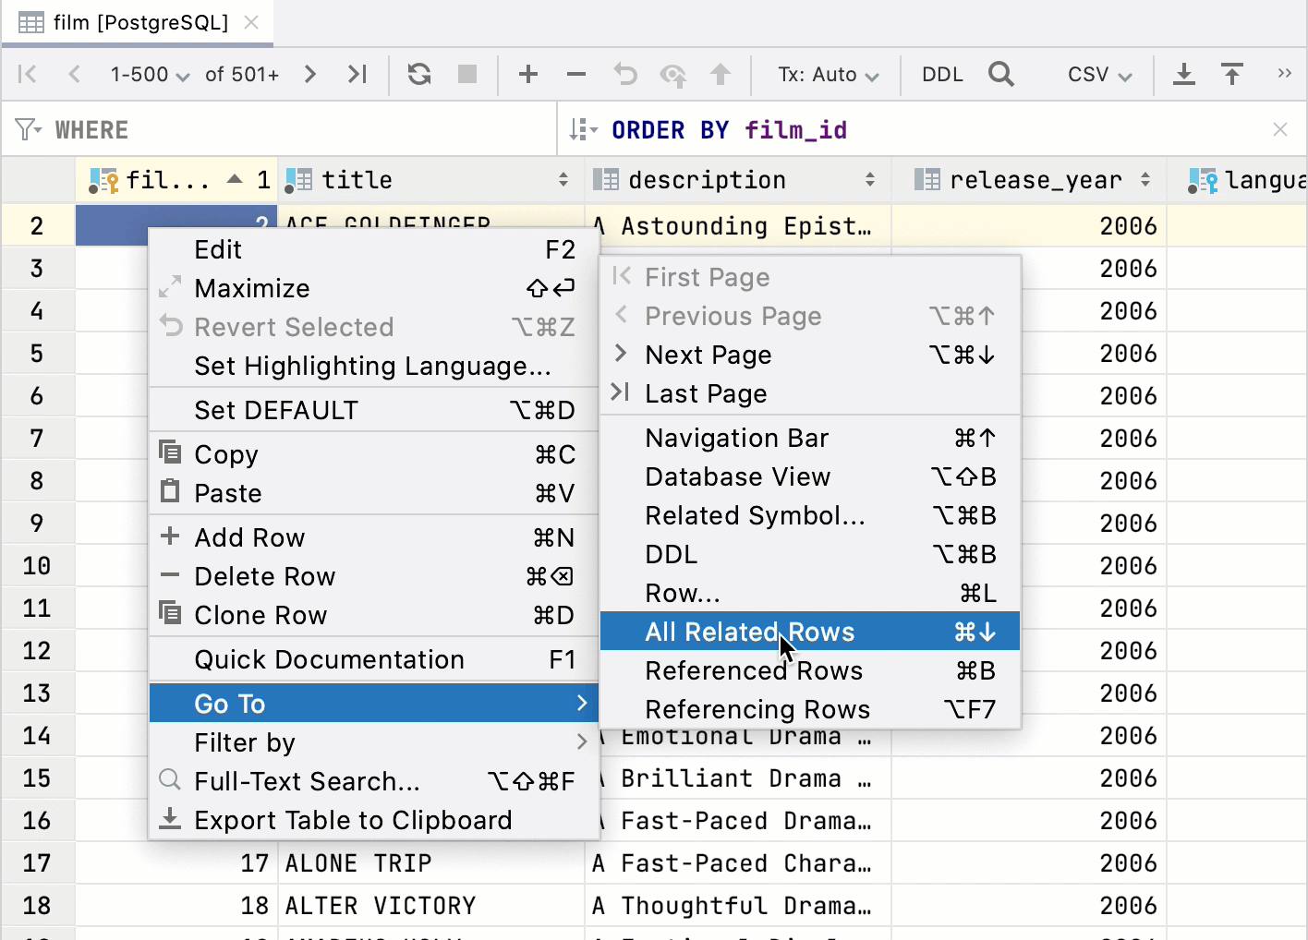Add a new row with the plus icon
Image resolution: width=1308 pixels, height=940 pixels.
(x=527, y=74)
